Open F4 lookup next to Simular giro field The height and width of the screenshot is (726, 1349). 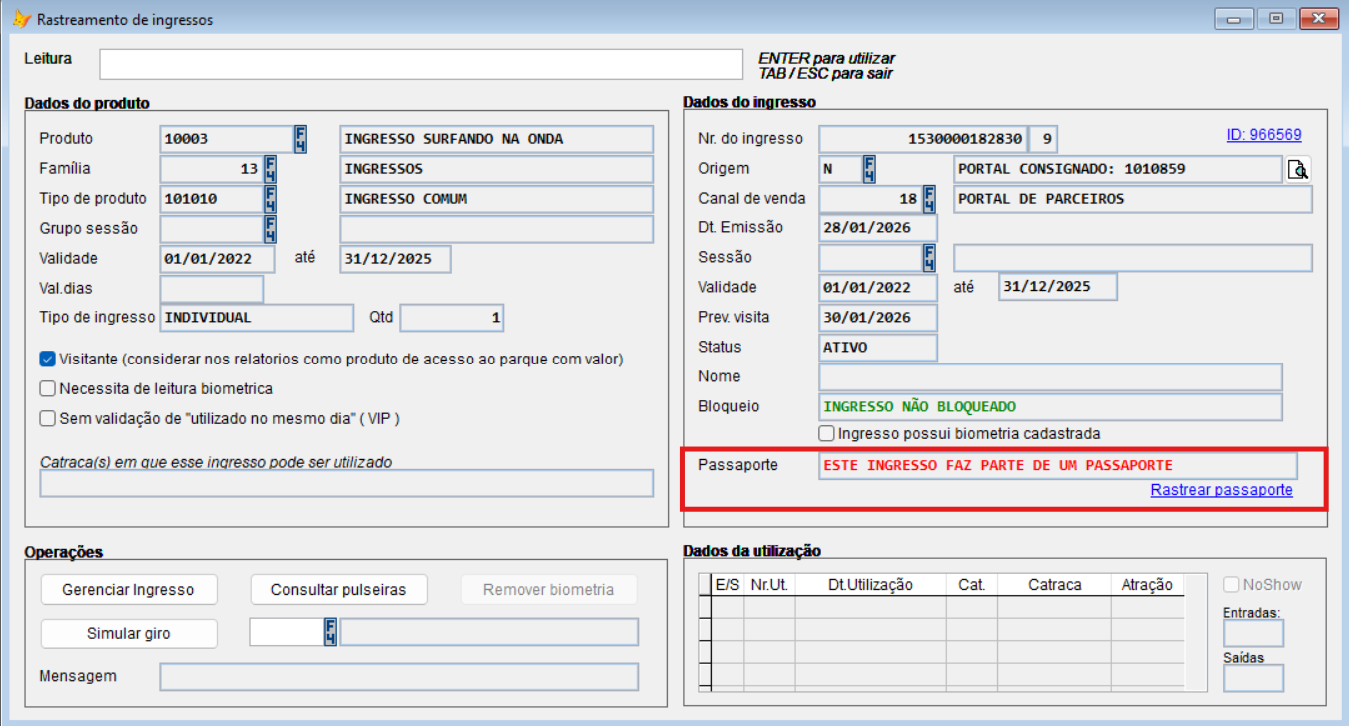coord(330,633)
